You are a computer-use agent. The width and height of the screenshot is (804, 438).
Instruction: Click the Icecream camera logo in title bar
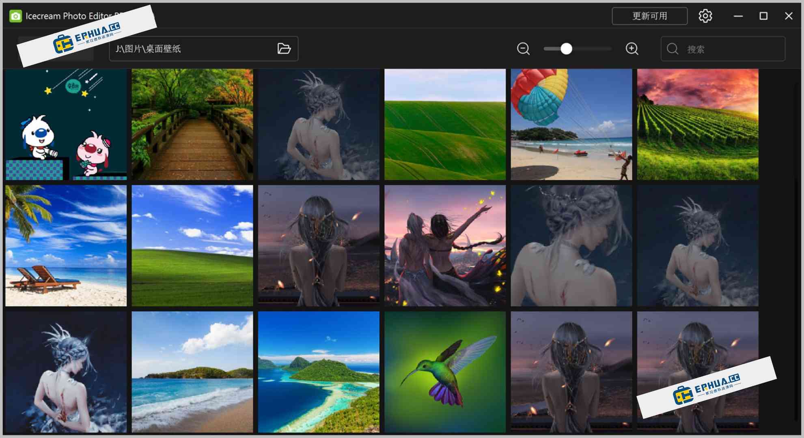coord(15,16)
